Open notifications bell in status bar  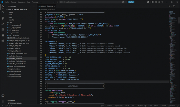click(178, 106)
